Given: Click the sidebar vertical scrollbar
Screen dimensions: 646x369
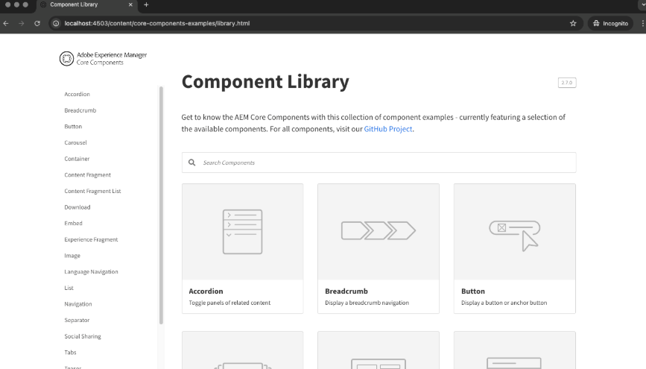Looking at the screenshot, I should [x=161, y=205].
